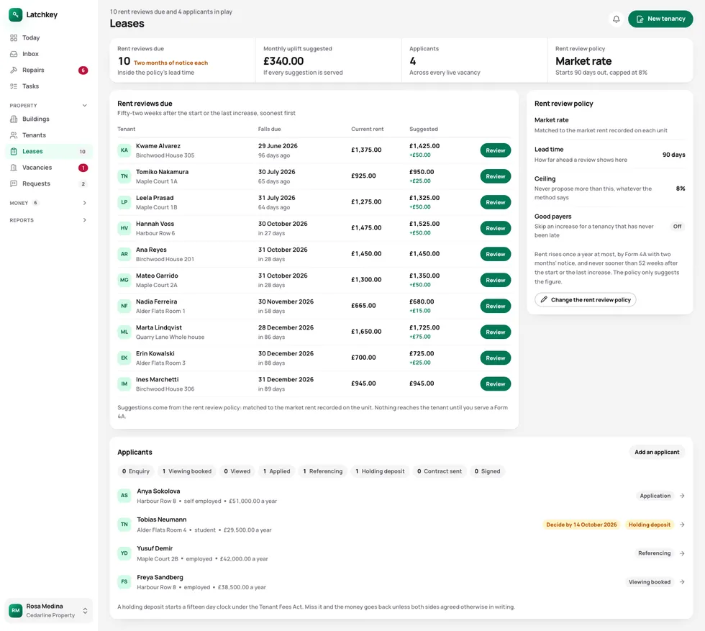
Task: Open Tenants in the sidebar
Action: pos(49,135)
